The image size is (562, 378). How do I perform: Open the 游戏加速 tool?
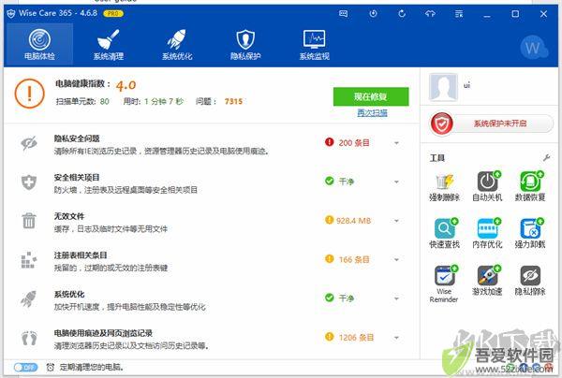(x=487, y=281)
